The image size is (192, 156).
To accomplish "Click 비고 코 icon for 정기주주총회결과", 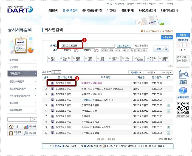I will pos(168,105).
